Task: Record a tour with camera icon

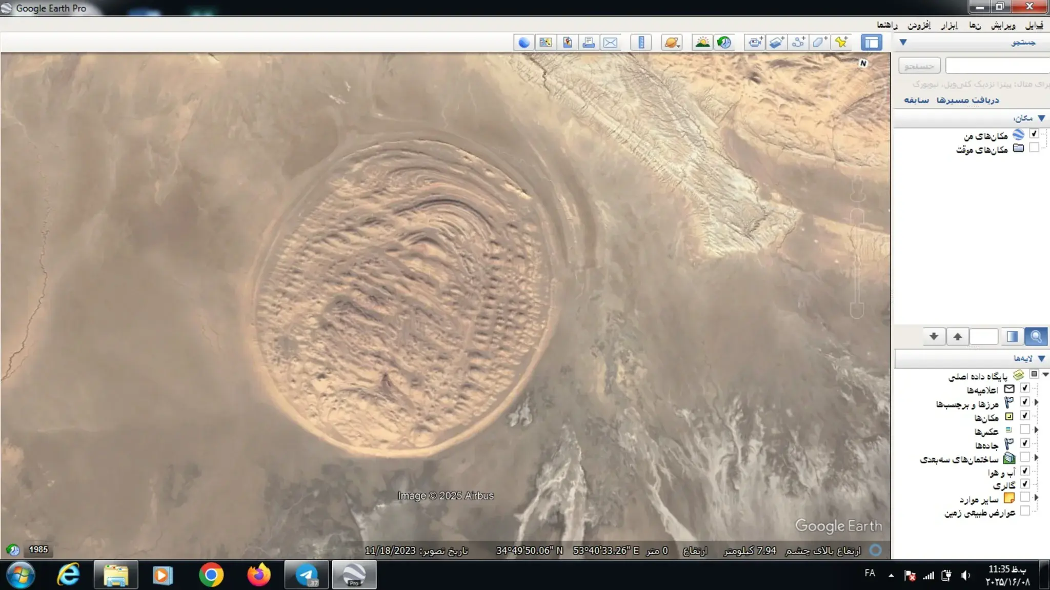Action: (755, 43)
